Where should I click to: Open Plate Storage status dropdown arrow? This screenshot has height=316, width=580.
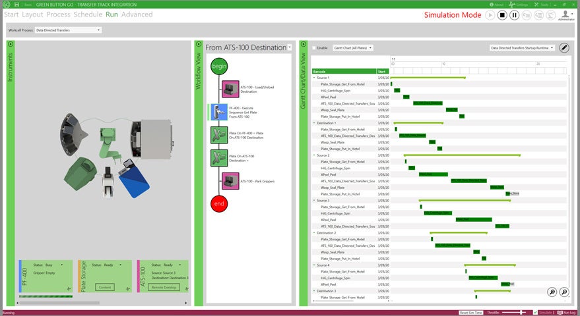coord(121,265)
